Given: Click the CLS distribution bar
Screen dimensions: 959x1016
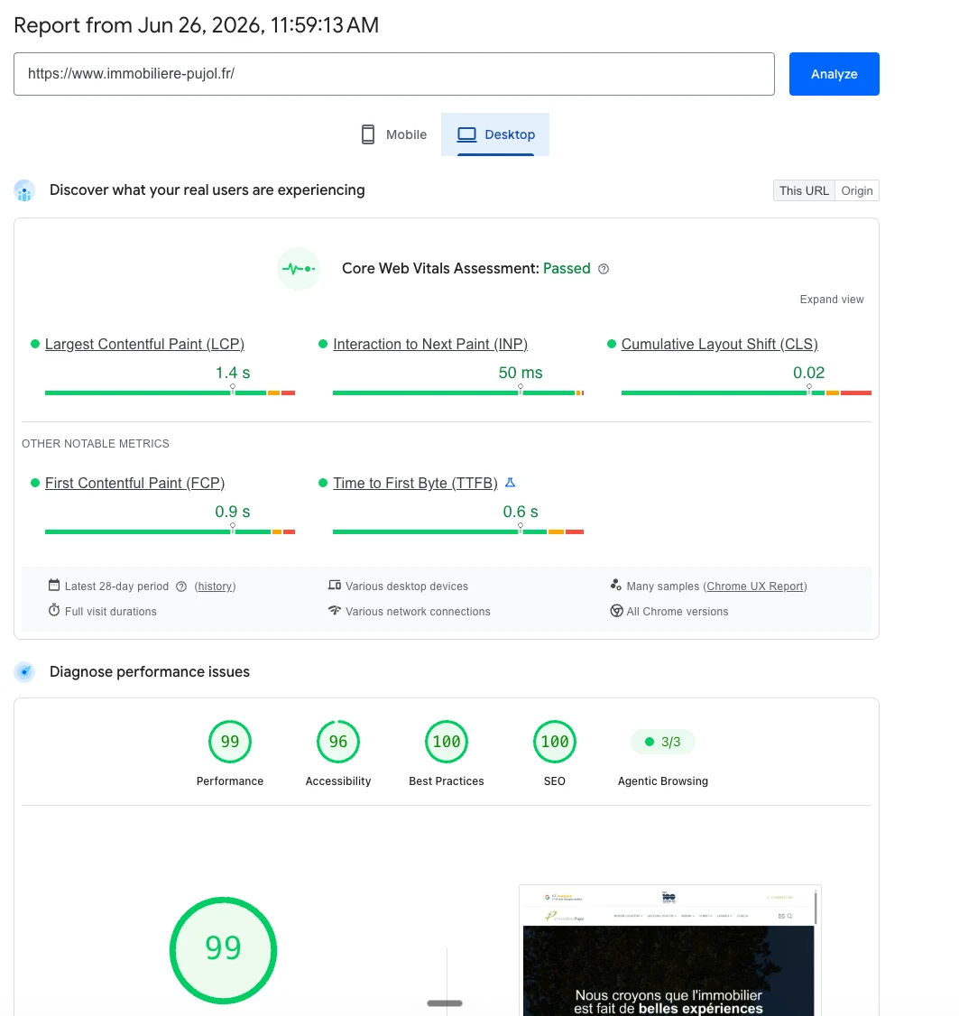Looking at the screenshot, I should click(x=746, y=393).
